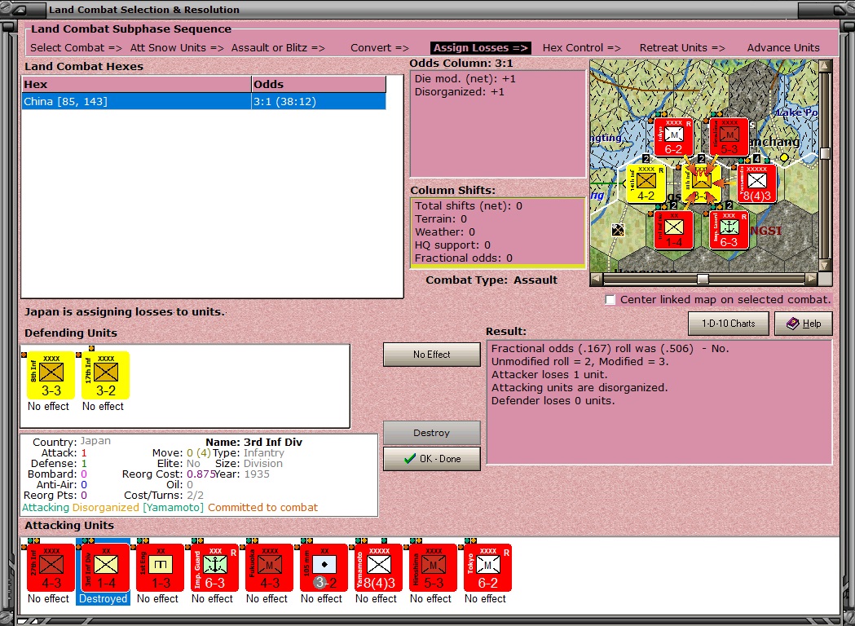Click the 'Name: 3rd Inf Div' label
855x626 pixels.
(253, 443)
